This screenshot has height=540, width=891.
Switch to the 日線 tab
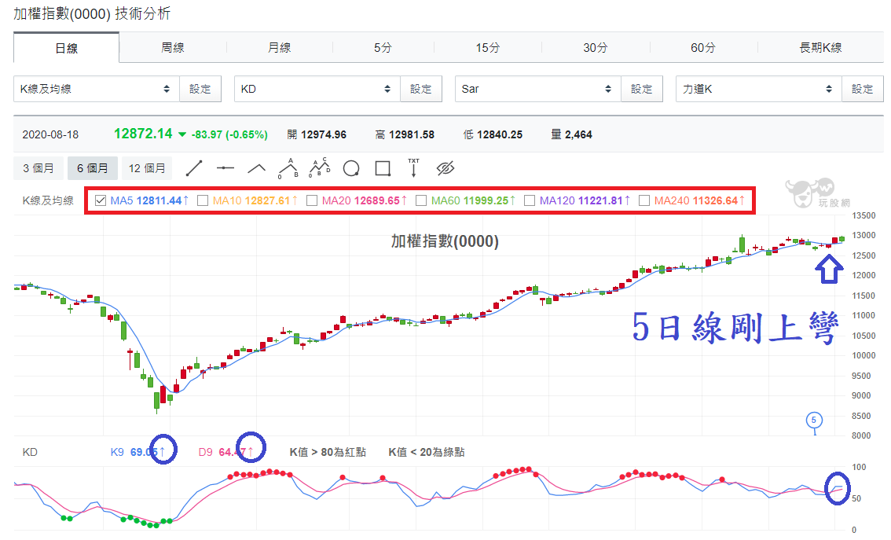click(67, 48)
